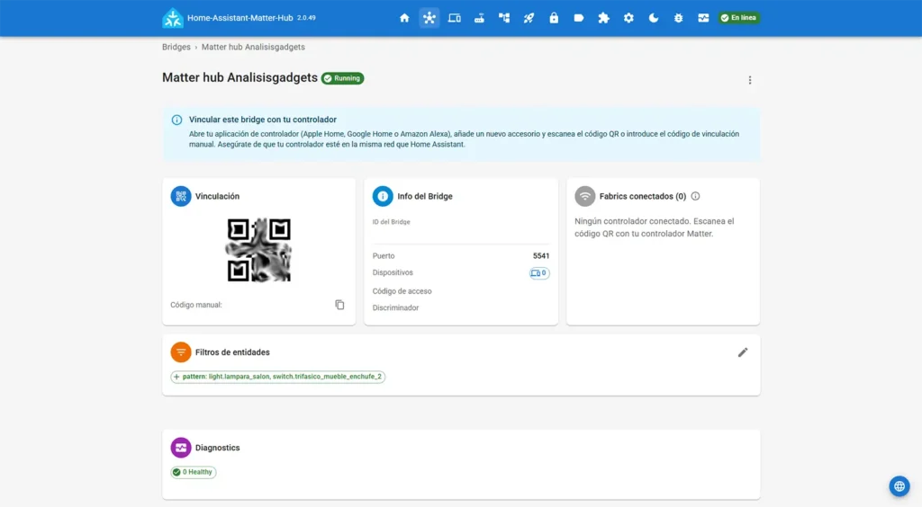Image resolution: width=922 pixels, height=507 pixels.
Task: Click the devices count chip showing 0
Action: (x=539, y=273)
